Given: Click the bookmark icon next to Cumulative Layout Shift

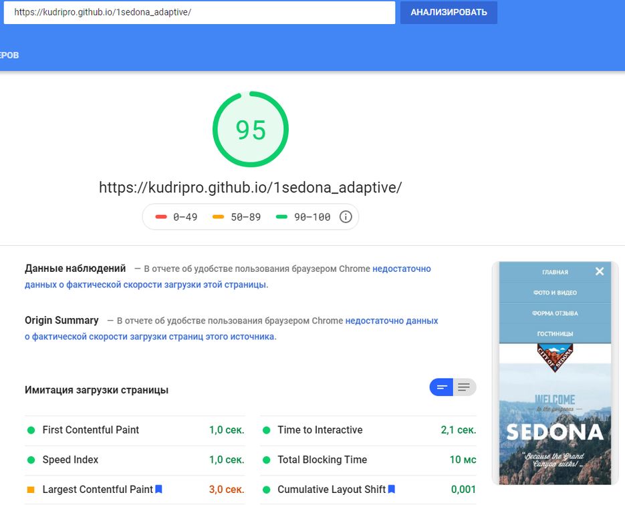Looking at the screenshot, I should coord(392,490).
